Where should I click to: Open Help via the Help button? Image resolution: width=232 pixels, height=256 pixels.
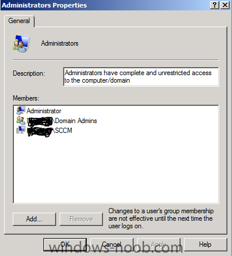205,244
